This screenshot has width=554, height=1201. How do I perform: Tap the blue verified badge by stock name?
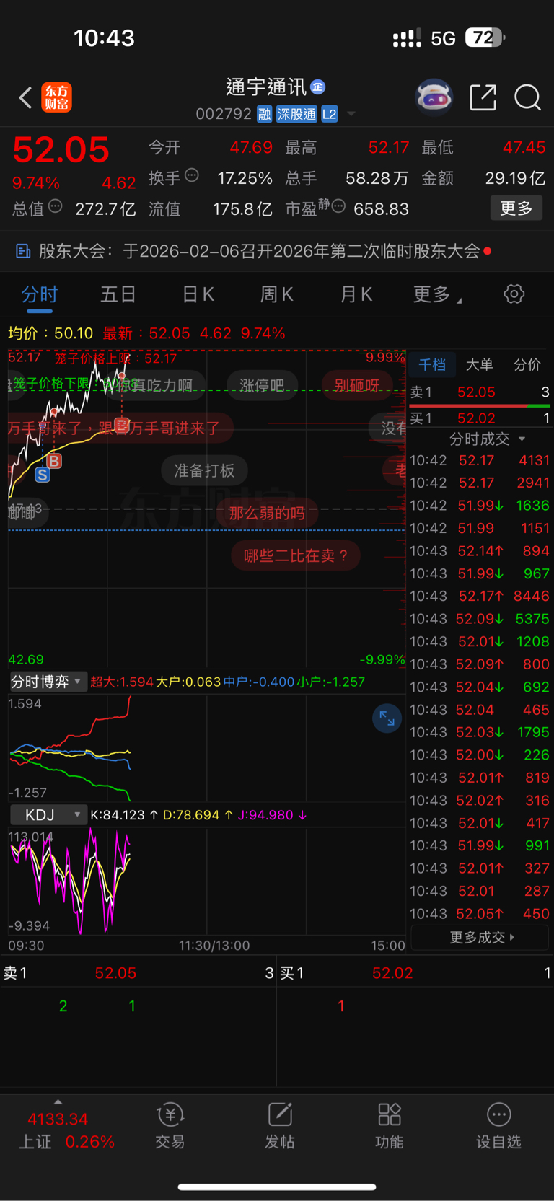click(317, 87)
